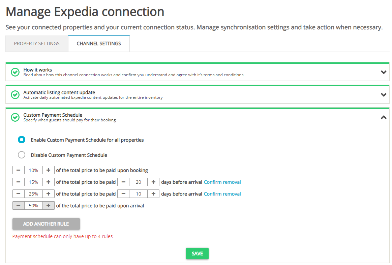Click the checkmark icon beside Automatic listing content update
This screenshot has width=392, height=265.
coord(15,95)
